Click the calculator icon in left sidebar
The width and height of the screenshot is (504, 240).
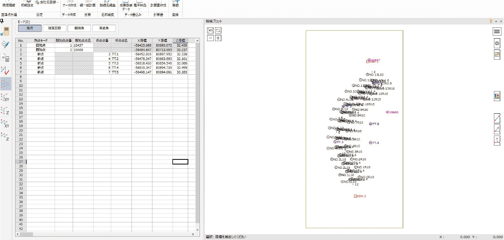click(x=6, y=31)
